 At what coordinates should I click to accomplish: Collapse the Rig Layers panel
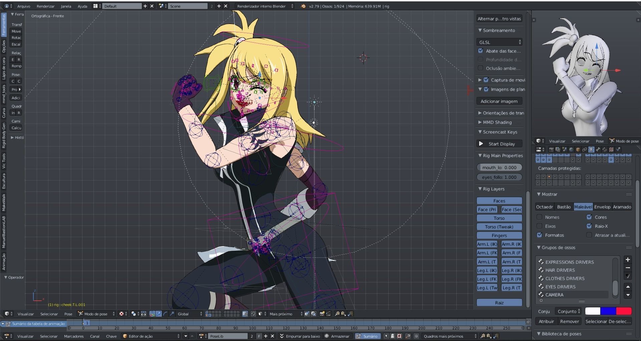(491, 189)
